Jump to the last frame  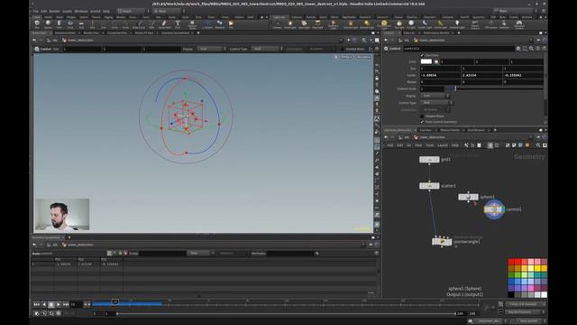[x=66, y=304]
